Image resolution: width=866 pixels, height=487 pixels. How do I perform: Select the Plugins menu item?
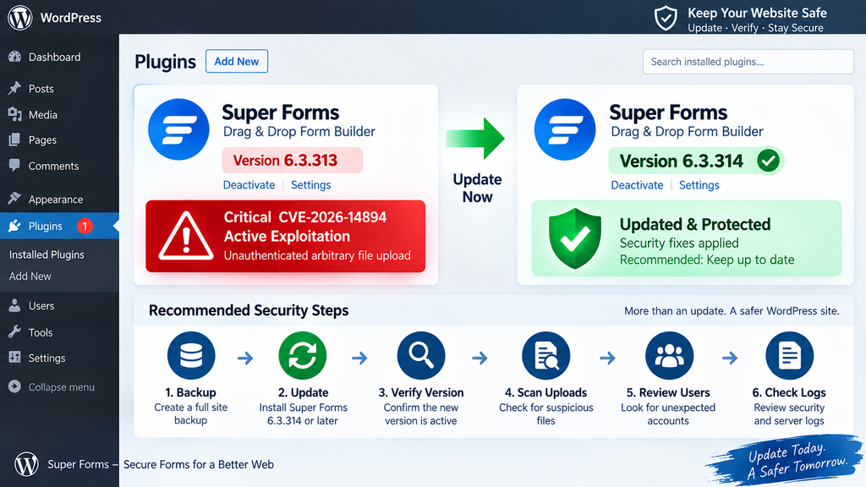59,226
